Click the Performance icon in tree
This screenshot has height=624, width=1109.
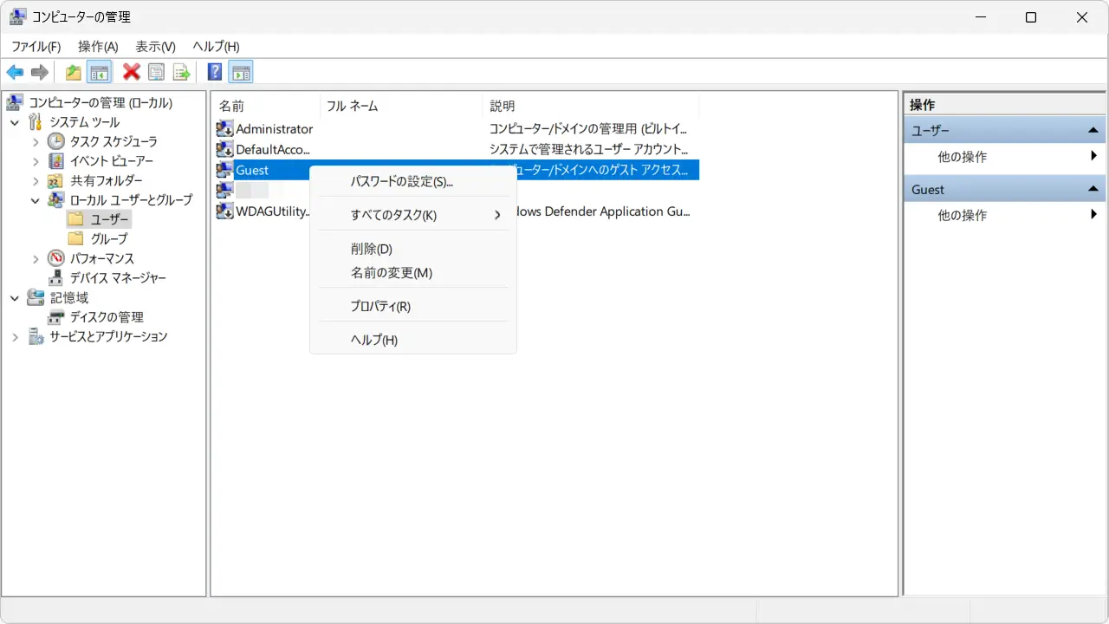click(56, 258)
